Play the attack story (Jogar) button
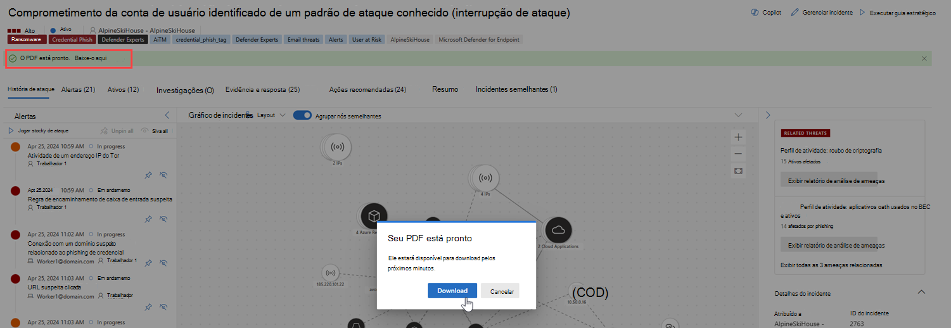The image size is (951, 328). 38,131
